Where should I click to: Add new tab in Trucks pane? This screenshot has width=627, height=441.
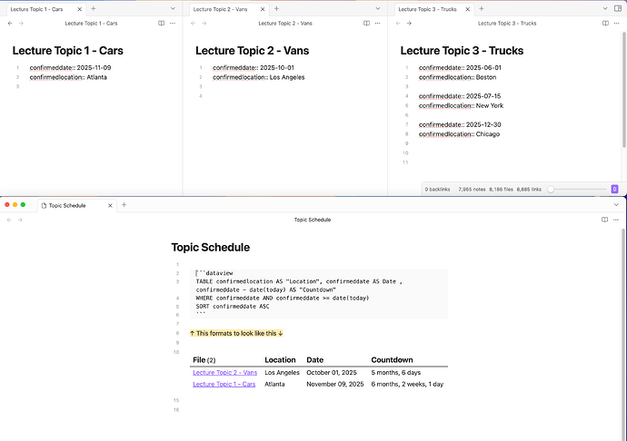[x=482, y=9]
